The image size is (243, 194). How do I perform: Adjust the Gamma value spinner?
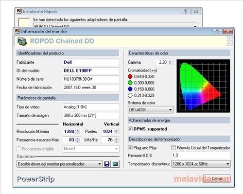point(170,62)
